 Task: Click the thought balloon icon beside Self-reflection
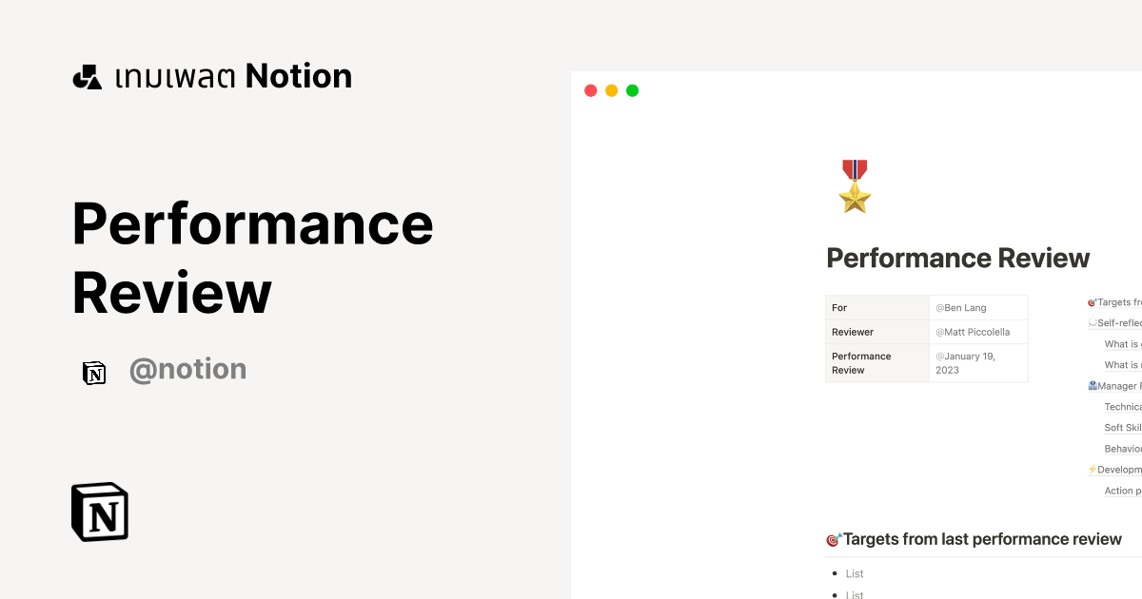(1093, 322)
